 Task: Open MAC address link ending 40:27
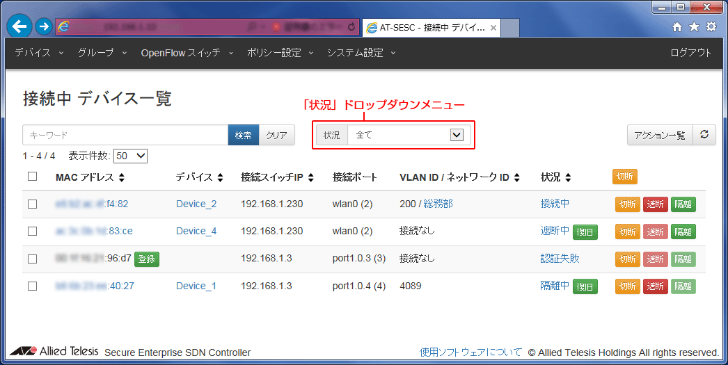(x=94, y=286)
